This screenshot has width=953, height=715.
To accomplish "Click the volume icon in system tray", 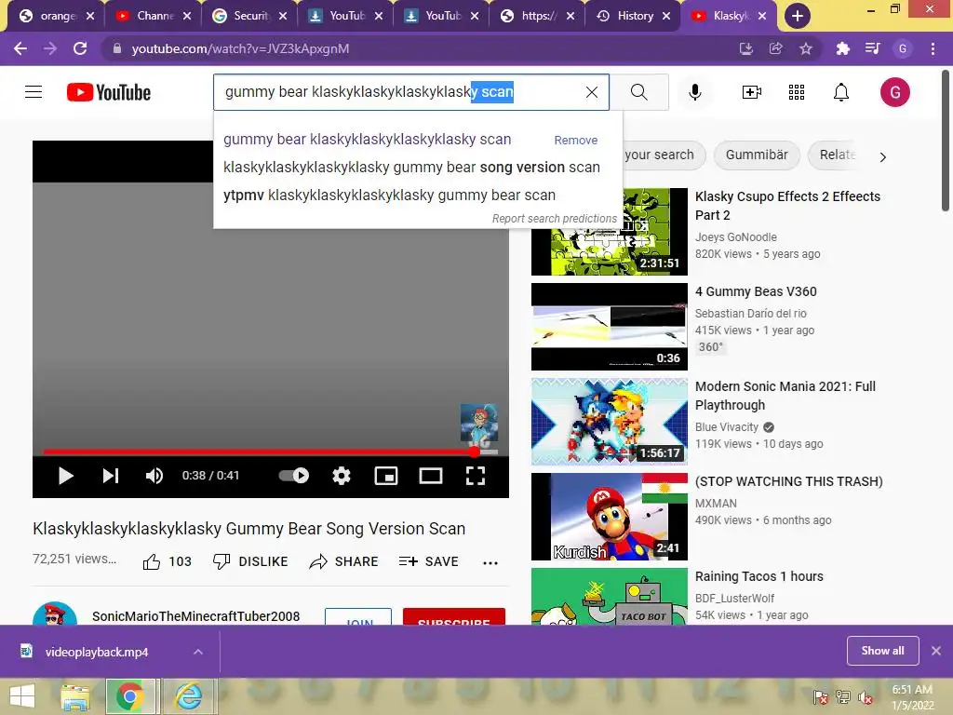I will tap(866, 697).
